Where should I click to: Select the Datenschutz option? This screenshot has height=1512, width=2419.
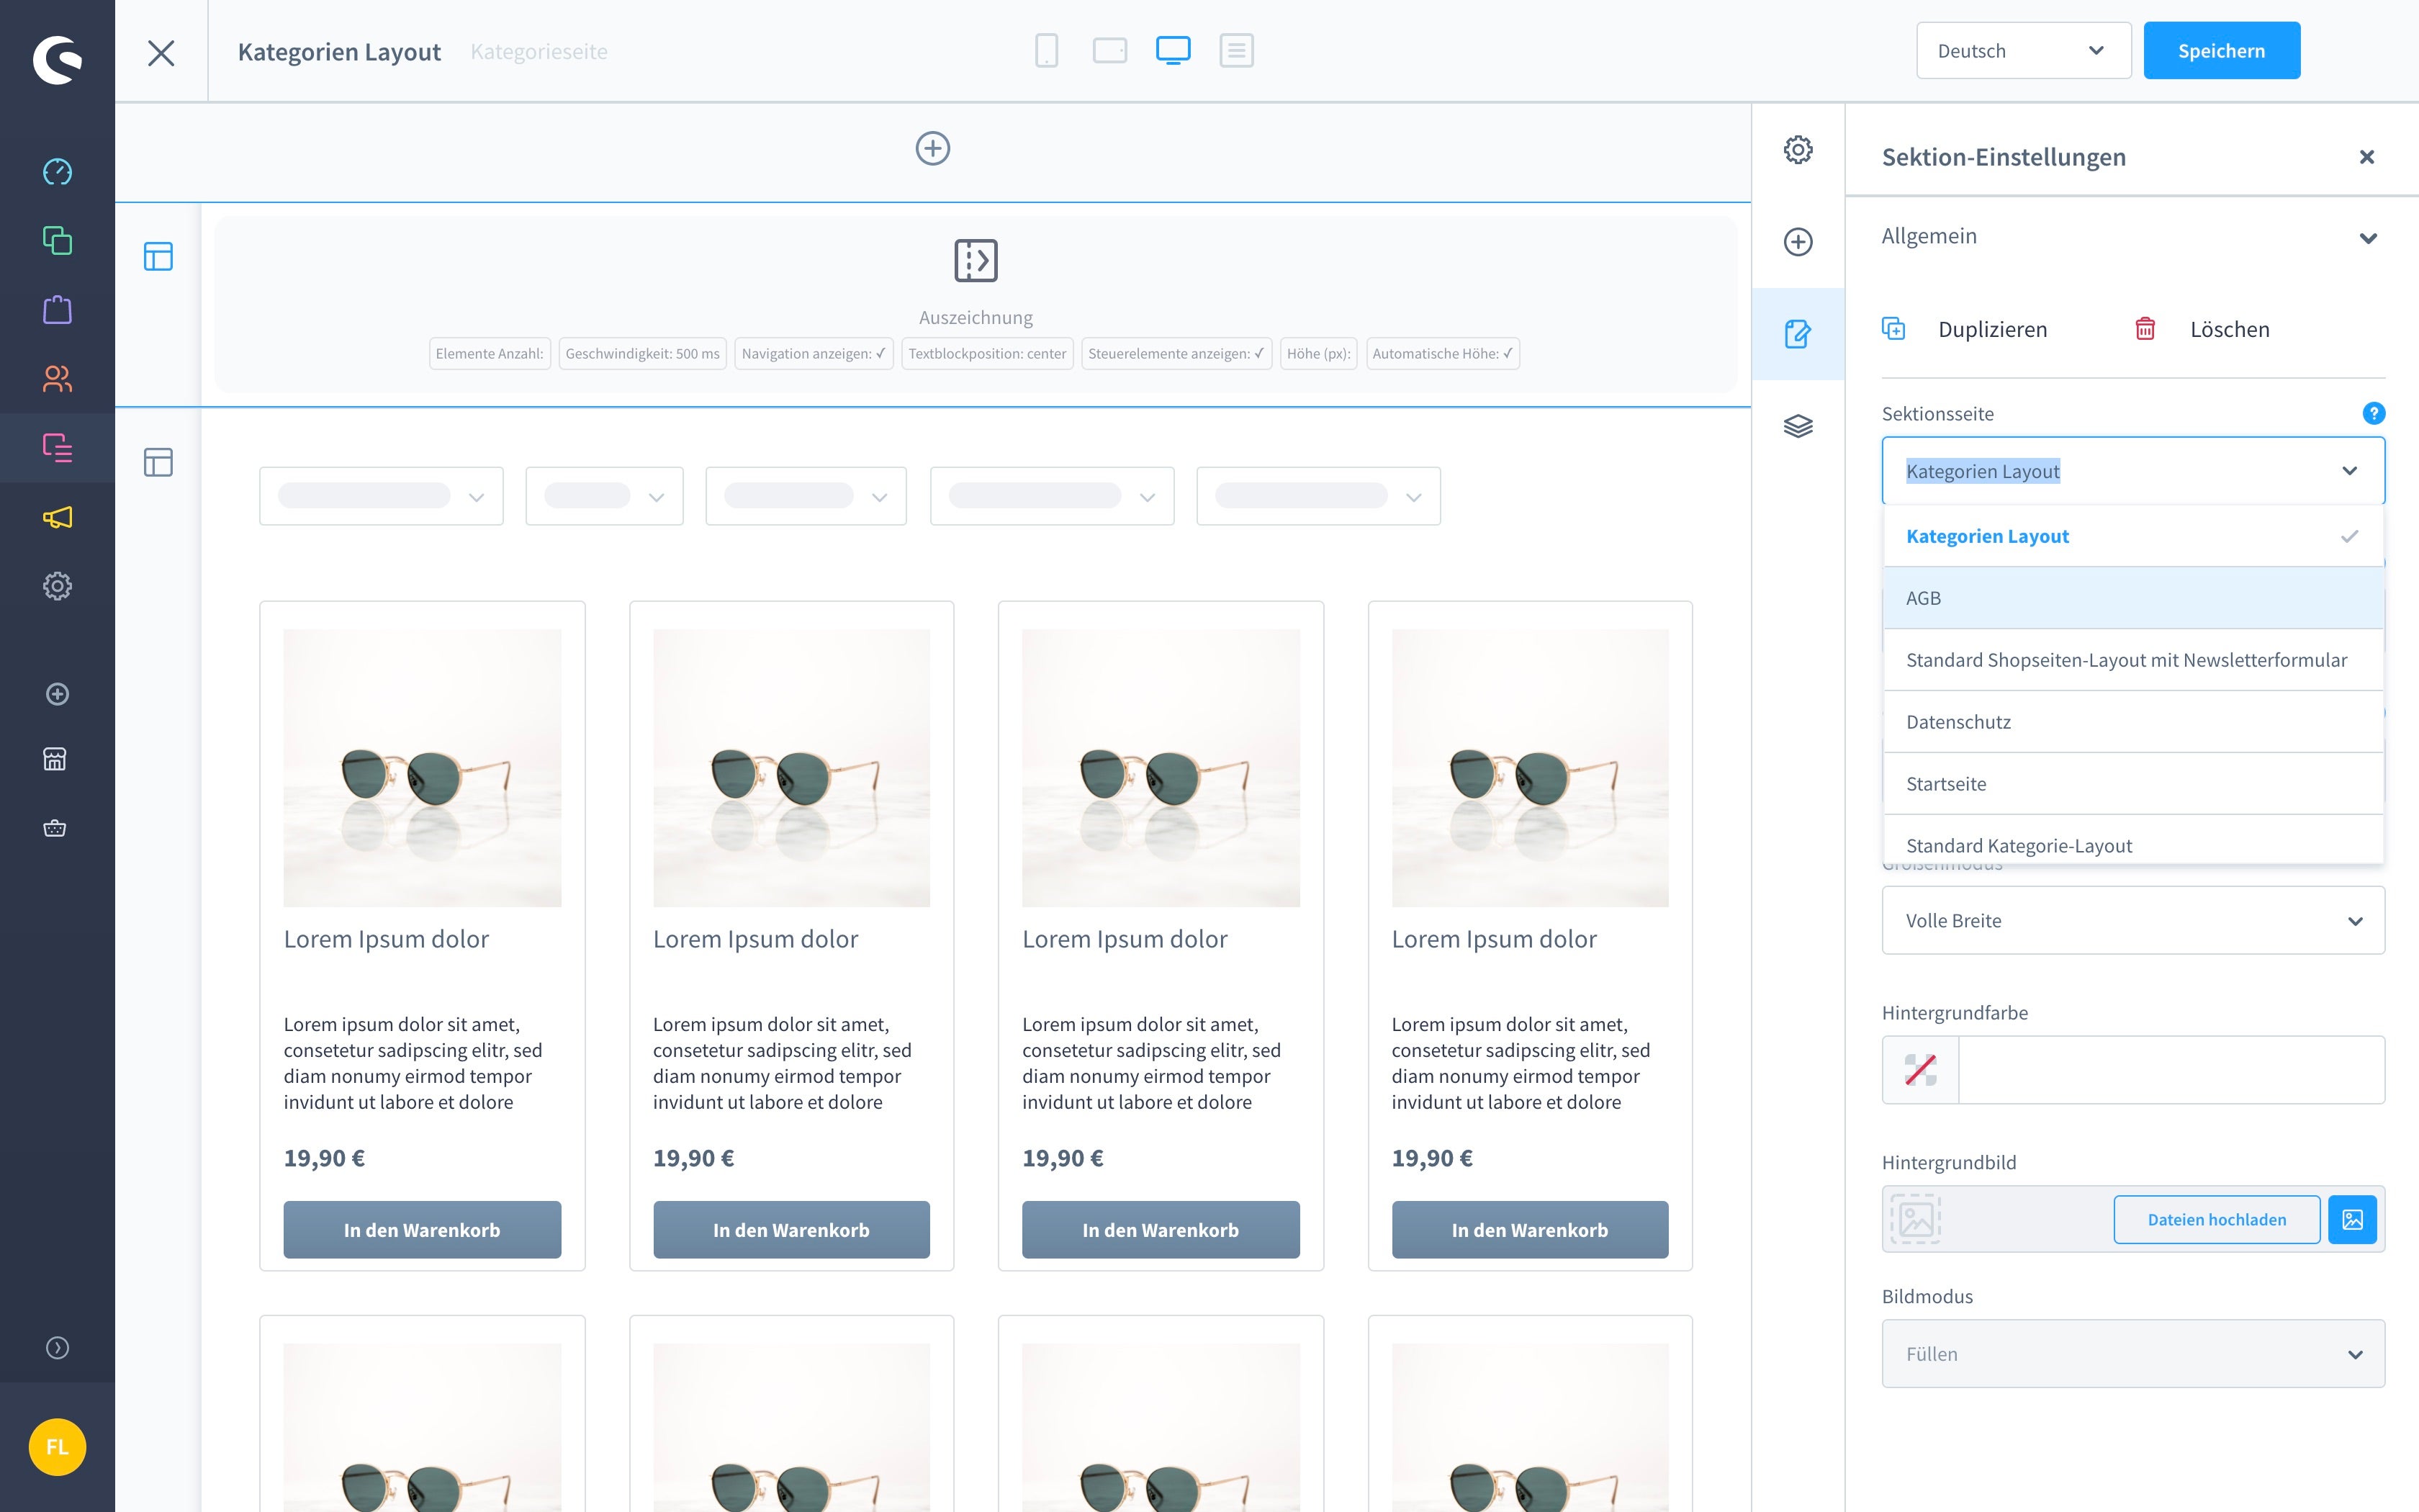tap(2133, 722)
